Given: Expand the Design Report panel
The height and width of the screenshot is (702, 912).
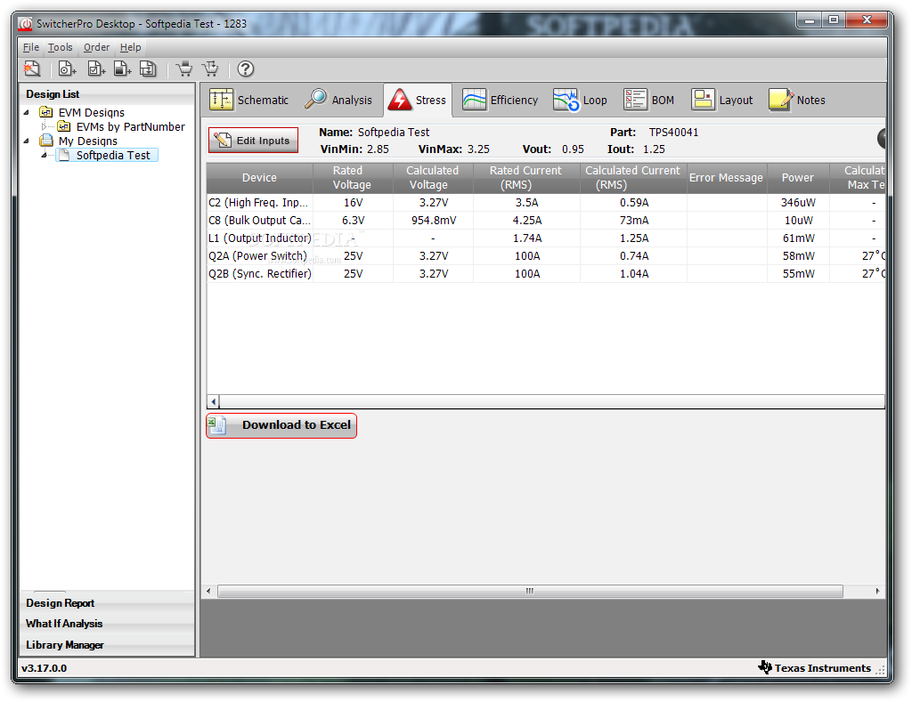Looking at the screenshot, I should pyautogui.click(x=107, y=602).
